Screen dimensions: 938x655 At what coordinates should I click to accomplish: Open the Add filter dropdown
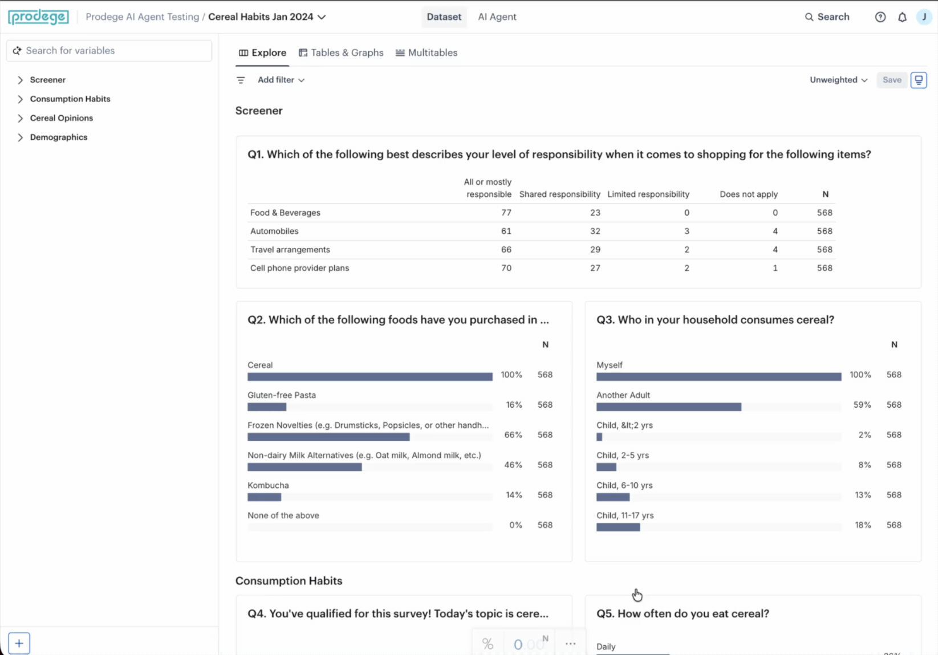coord(281,80)
